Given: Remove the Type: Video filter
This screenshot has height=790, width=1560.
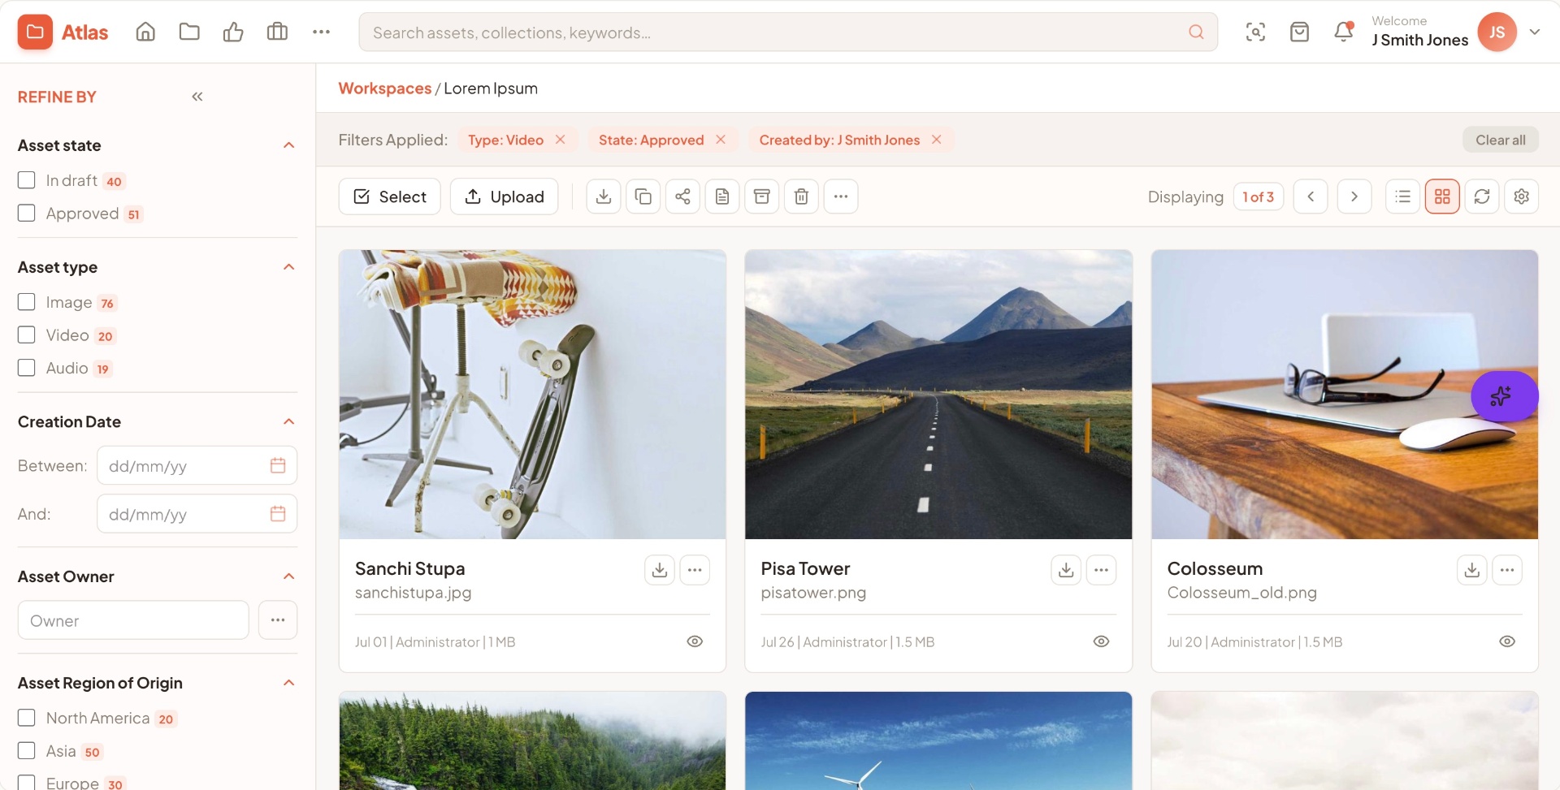Looking at the screenshot, I should tap(560, 140).
